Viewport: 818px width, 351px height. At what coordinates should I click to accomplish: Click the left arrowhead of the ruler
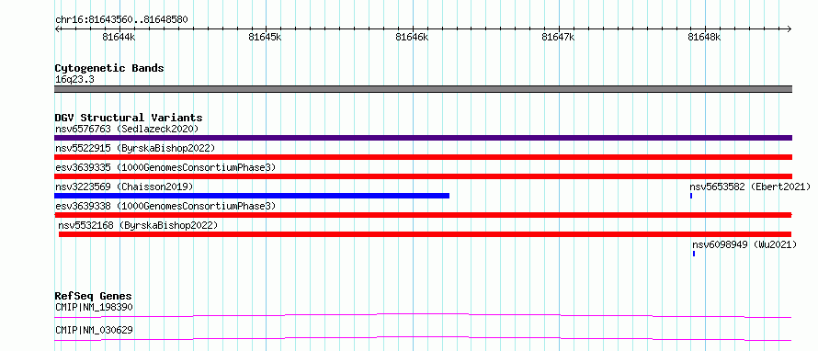57,28
